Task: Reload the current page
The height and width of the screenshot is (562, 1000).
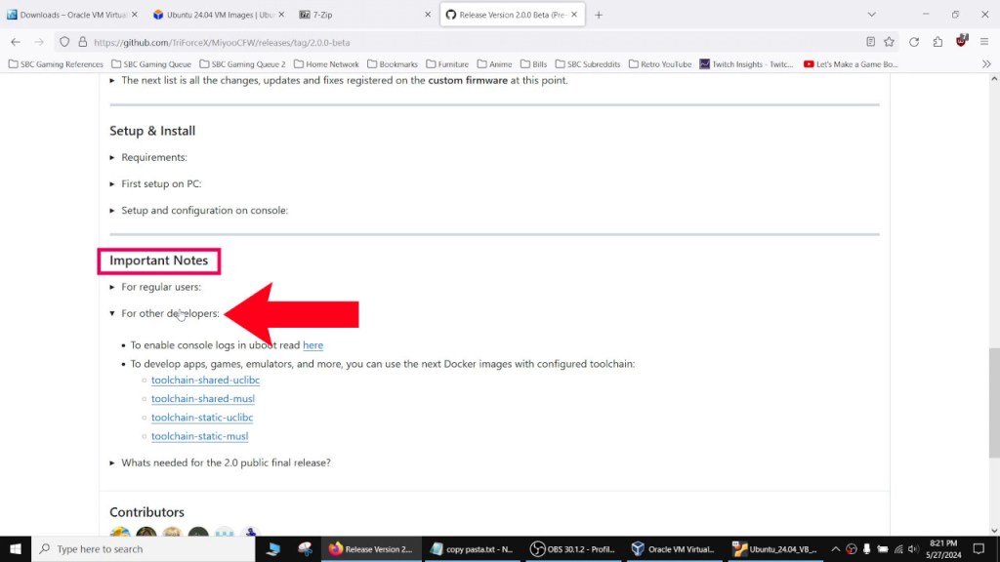Action: (913, 42)
